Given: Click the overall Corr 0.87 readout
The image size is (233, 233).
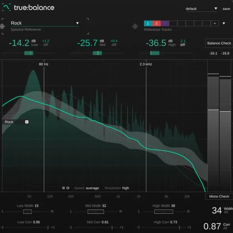Looking at the screenshot, I should point(212,226).
